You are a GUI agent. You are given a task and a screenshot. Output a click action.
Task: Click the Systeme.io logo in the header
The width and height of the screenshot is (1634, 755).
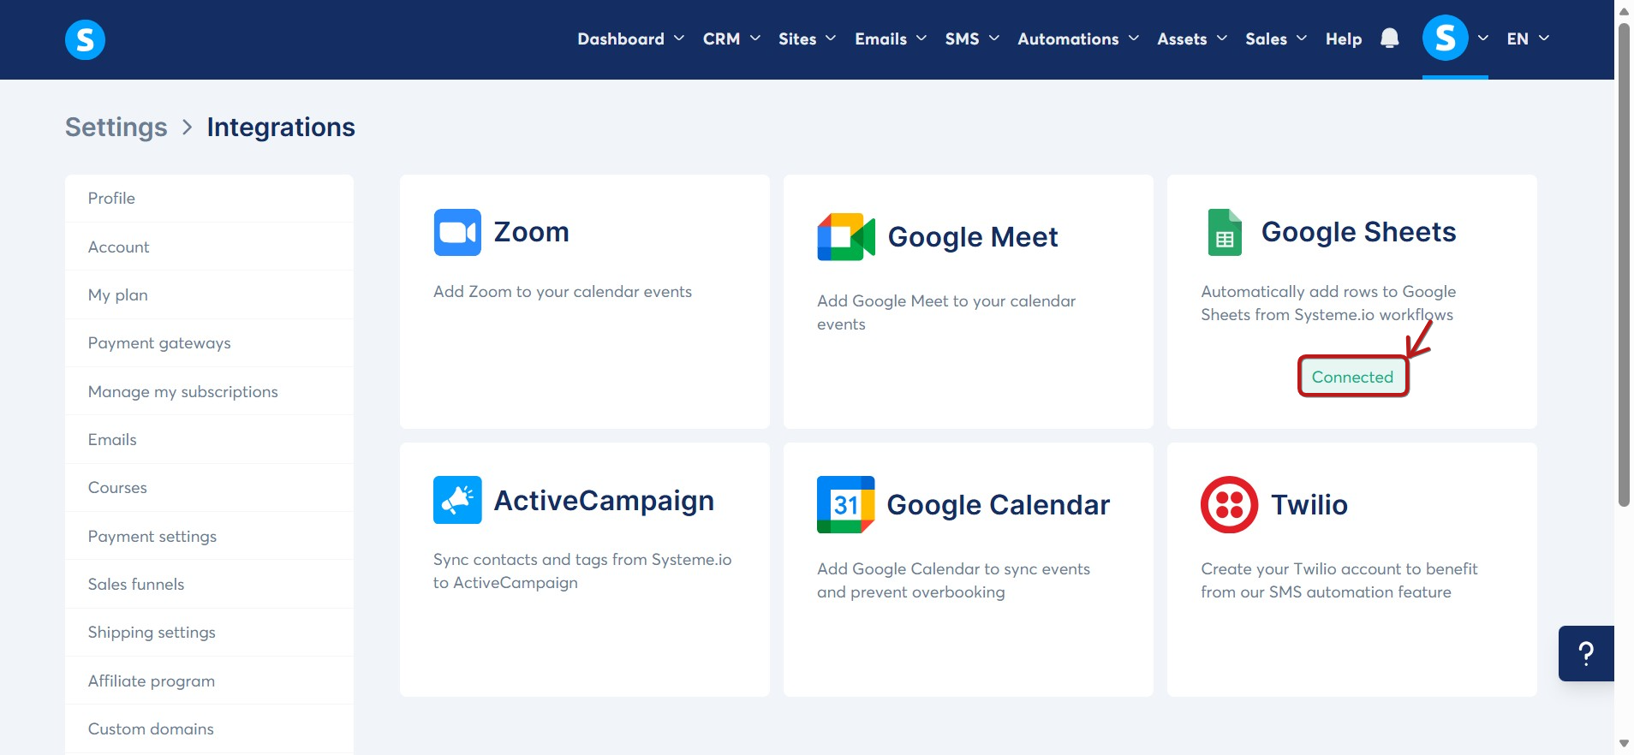click(x=85, y=39)
